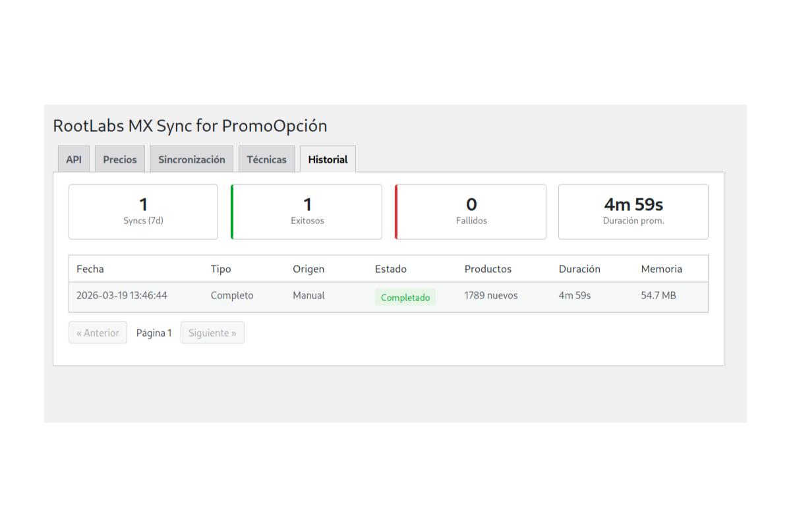Click the Fallidos stat card

[x=471, y=211]
